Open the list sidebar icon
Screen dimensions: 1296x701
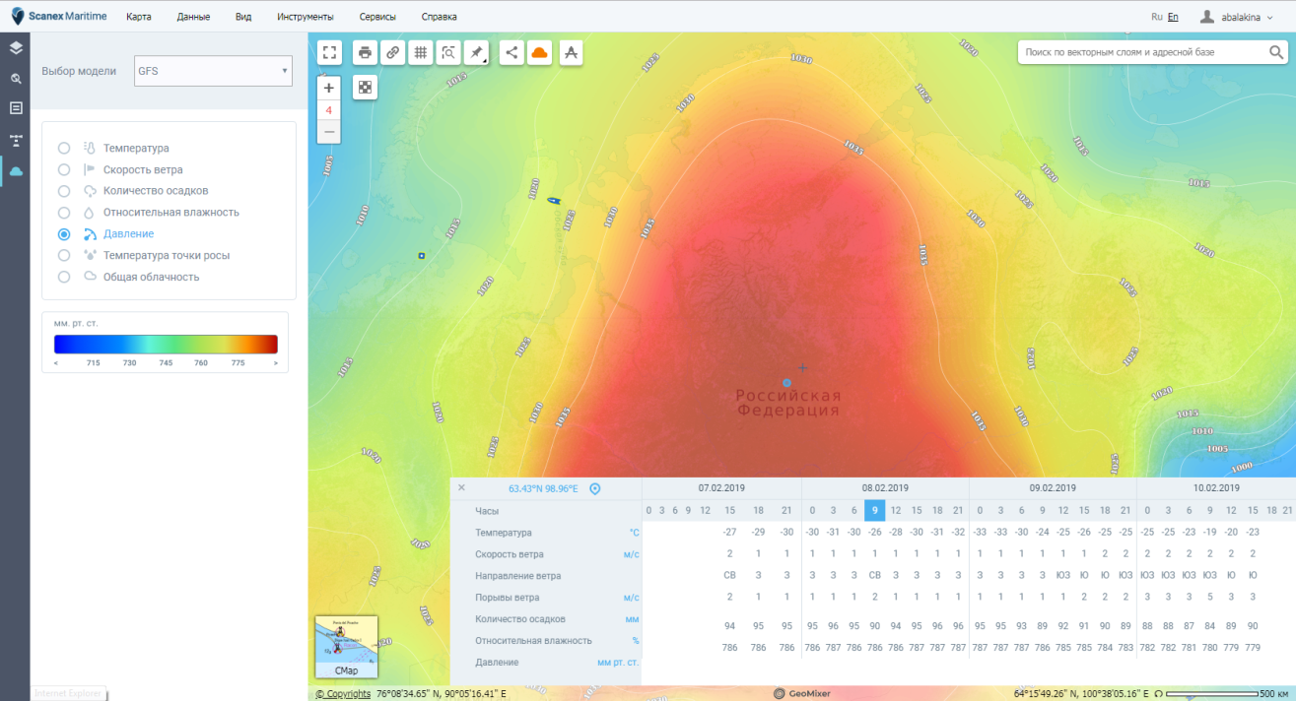point(15,108)
